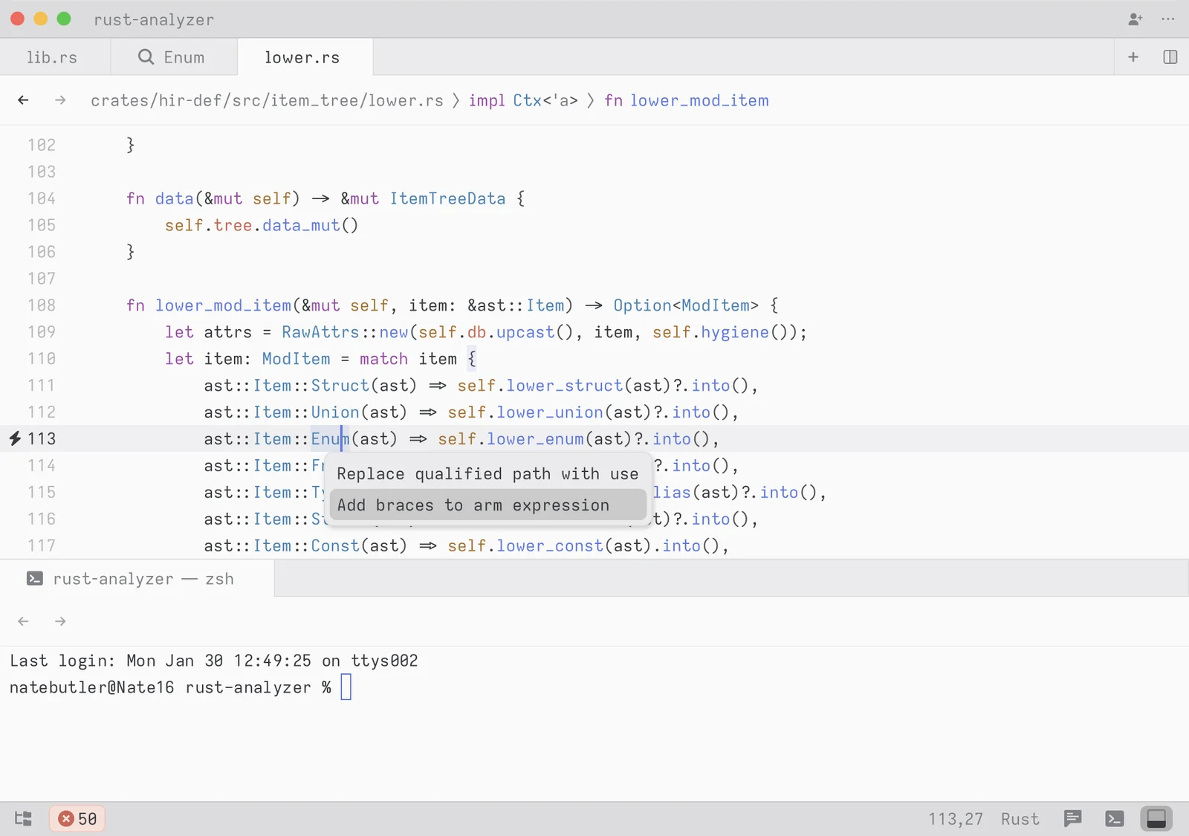Open the collaboration add-person icon
This screenshot has width=1189, height=836.
[x=1135, y=19]
